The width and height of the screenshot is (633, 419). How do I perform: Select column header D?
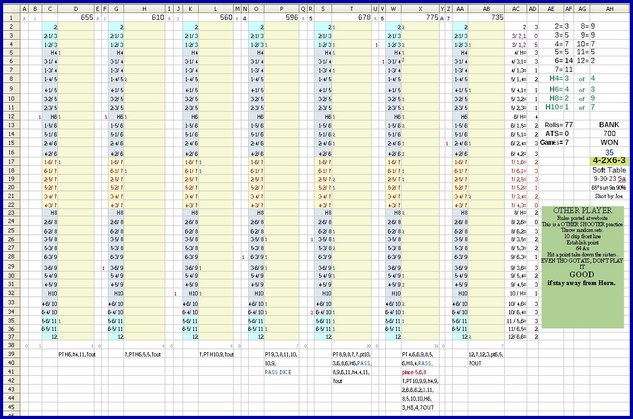(76, 9)
